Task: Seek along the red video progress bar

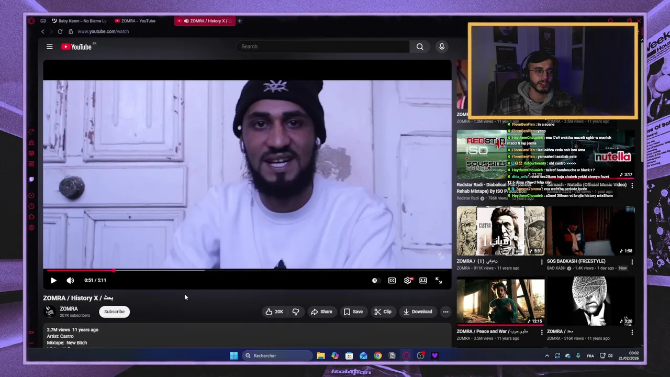Action: tap(247, 270)
